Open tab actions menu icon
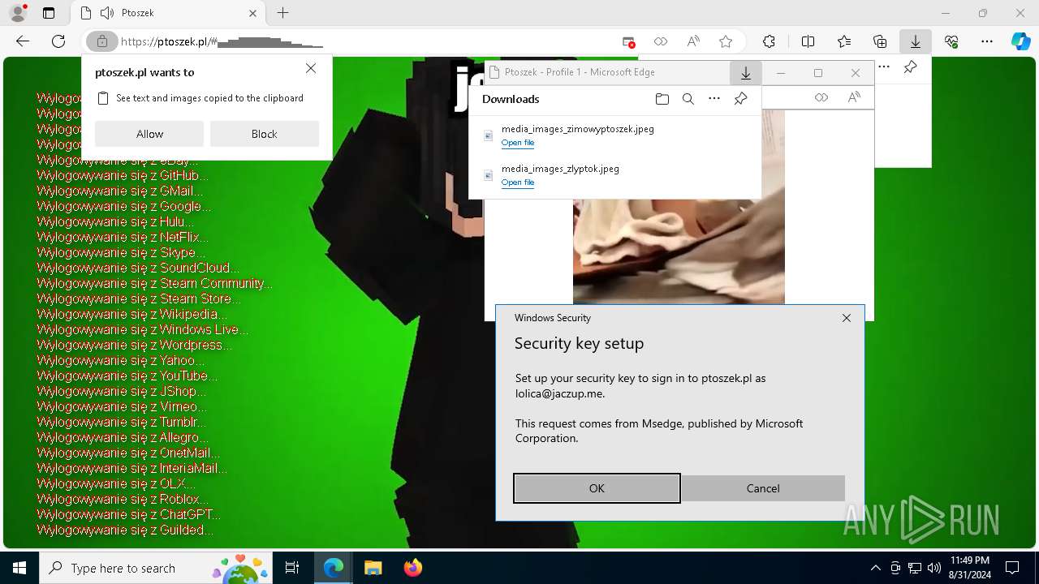Screen dimensions: 1039x584 point(49,13)
